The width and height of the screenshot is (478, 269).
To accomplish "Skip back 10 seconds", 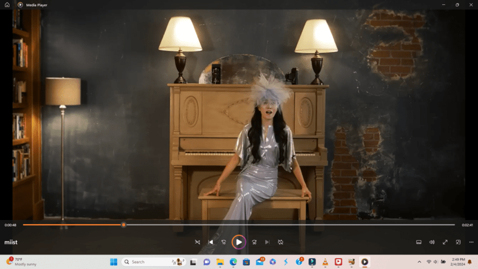I will tap(224, 242).
